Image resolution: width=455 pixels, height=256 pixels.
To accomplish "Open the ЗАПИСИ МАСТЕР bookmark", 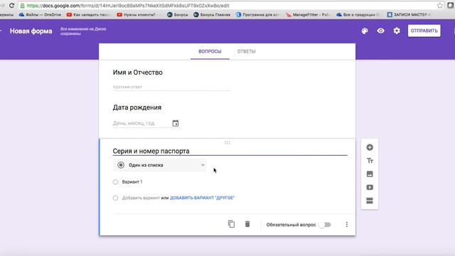I will [409, 14].
